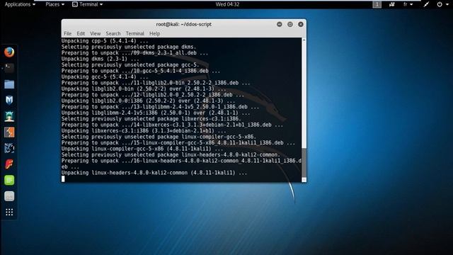The image size is (453, 255).
Task: Open Maltego from the dock
Action: coord(9,148)
